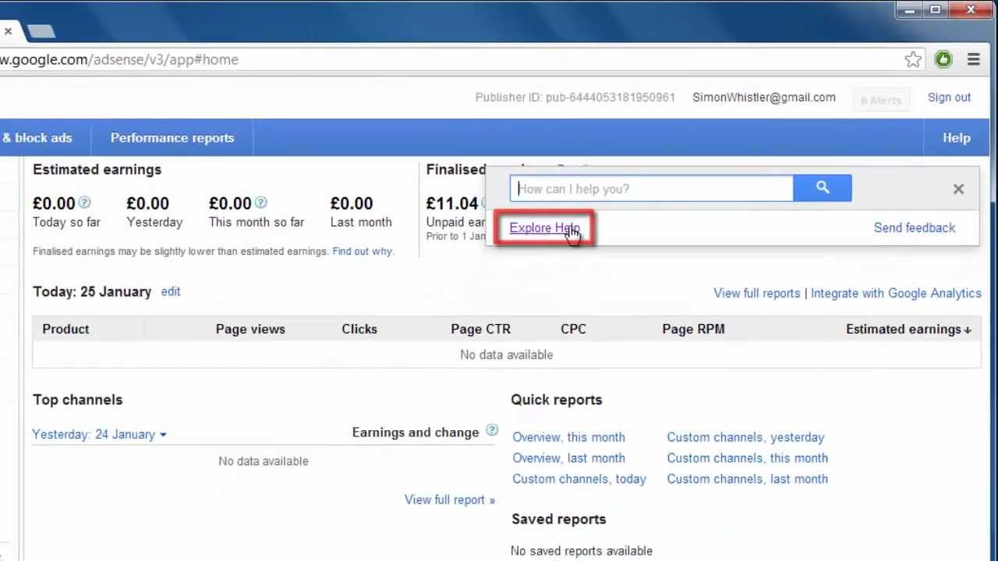998x561 pixels.
Task: Open the Yesterday: 24 January date dropdown
Action: click(99, 434)
